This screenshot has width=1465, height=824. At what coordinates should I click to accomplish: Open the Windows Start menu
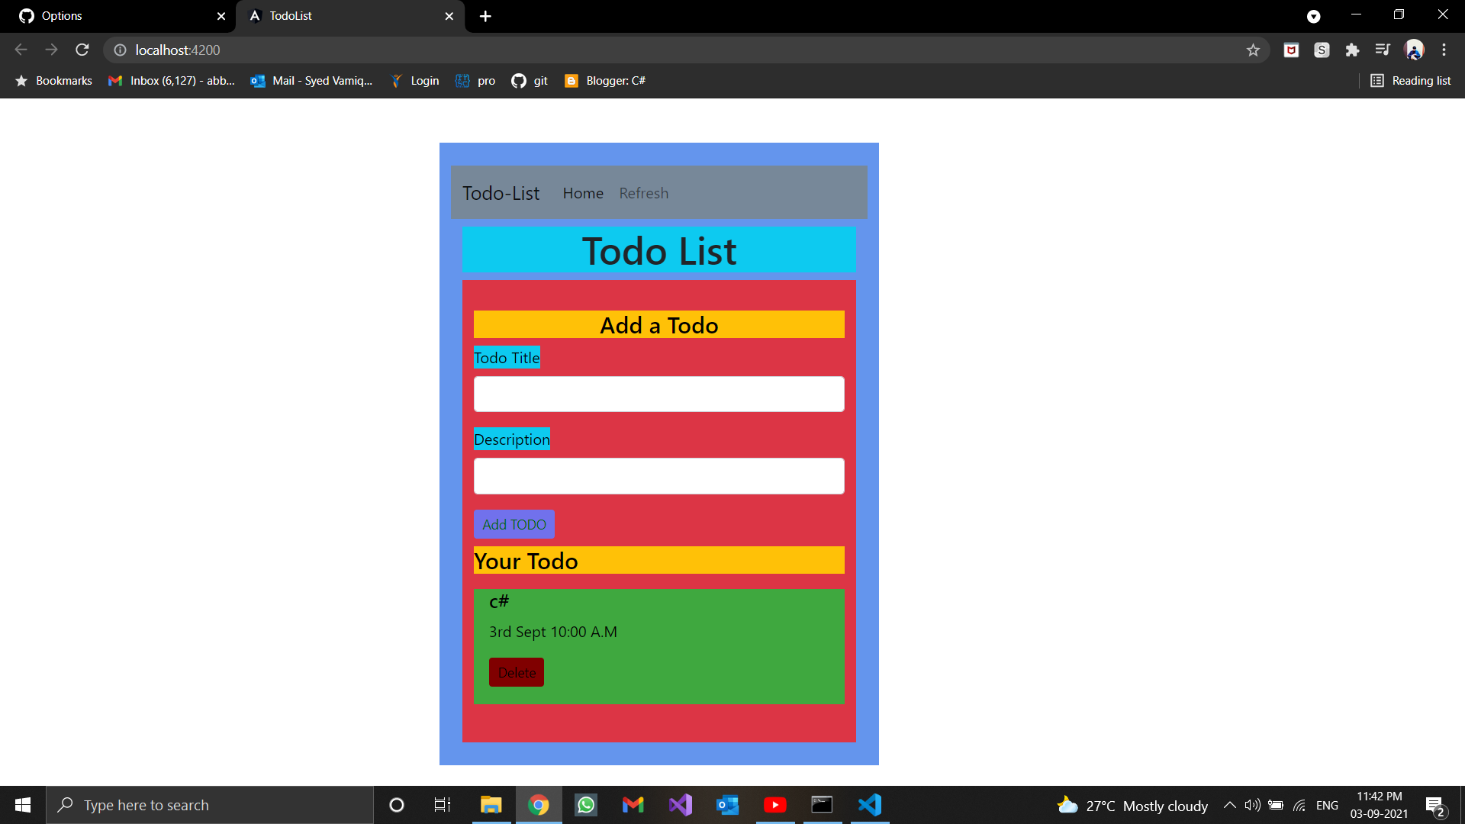23,805
